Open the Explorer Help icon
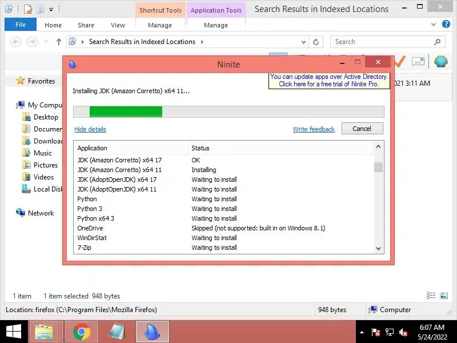 click(x=446, y=24)
